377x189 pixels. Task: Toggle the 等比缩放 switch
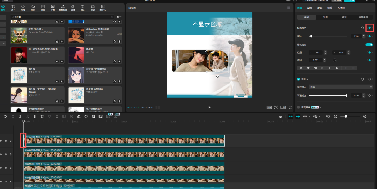(369, 45)
